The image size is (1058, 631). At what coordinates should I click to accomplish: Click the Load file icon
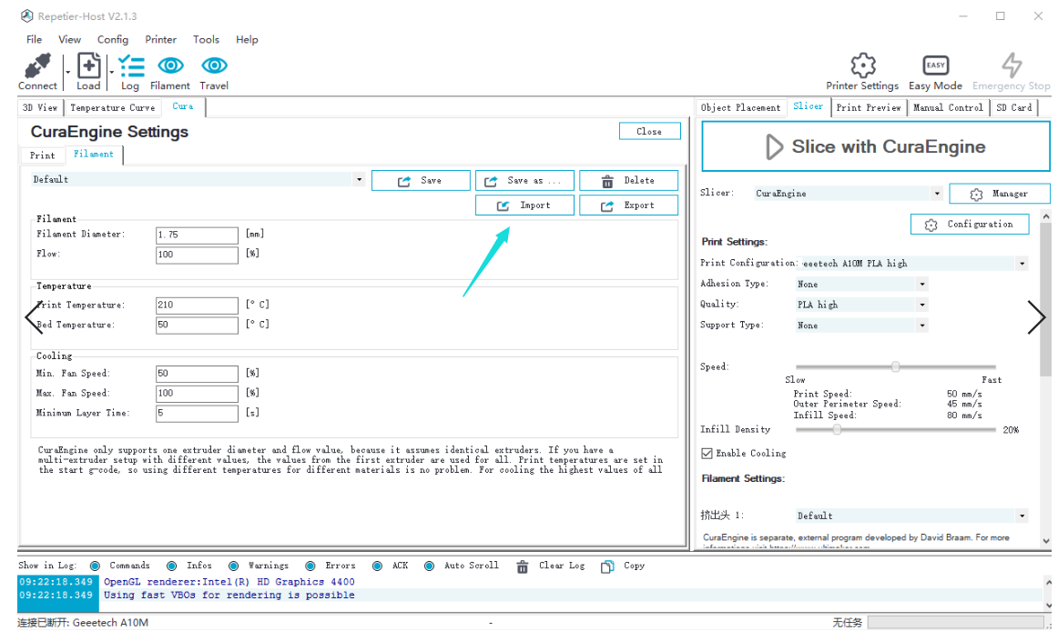point(88,65)
